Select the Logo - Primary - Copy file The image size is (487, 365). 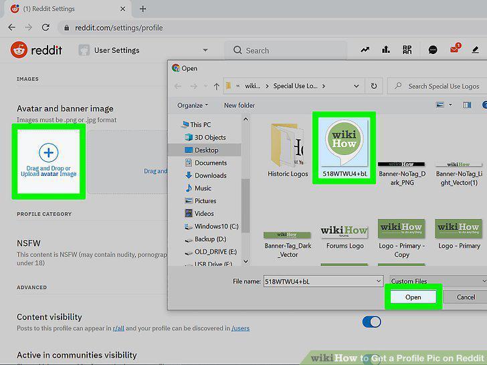tap(402, 239)
